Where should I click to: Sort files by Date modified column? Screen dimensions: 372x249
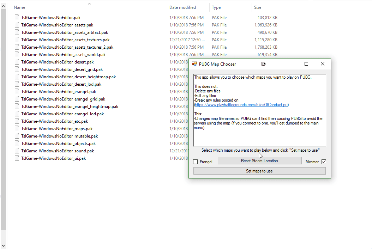183,7
